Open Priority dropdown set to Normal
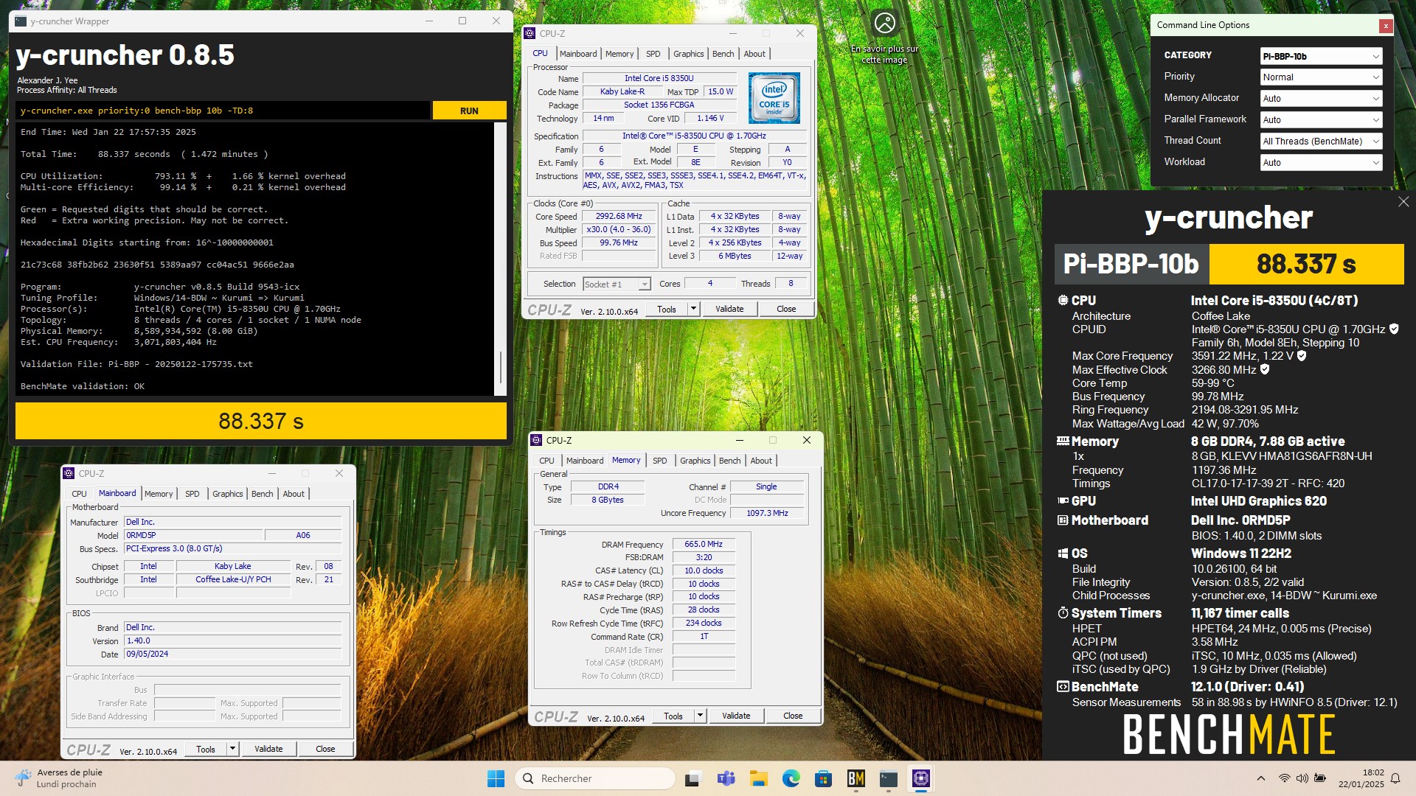Viewport: 1416px width, 796px height. (1321, 77)
